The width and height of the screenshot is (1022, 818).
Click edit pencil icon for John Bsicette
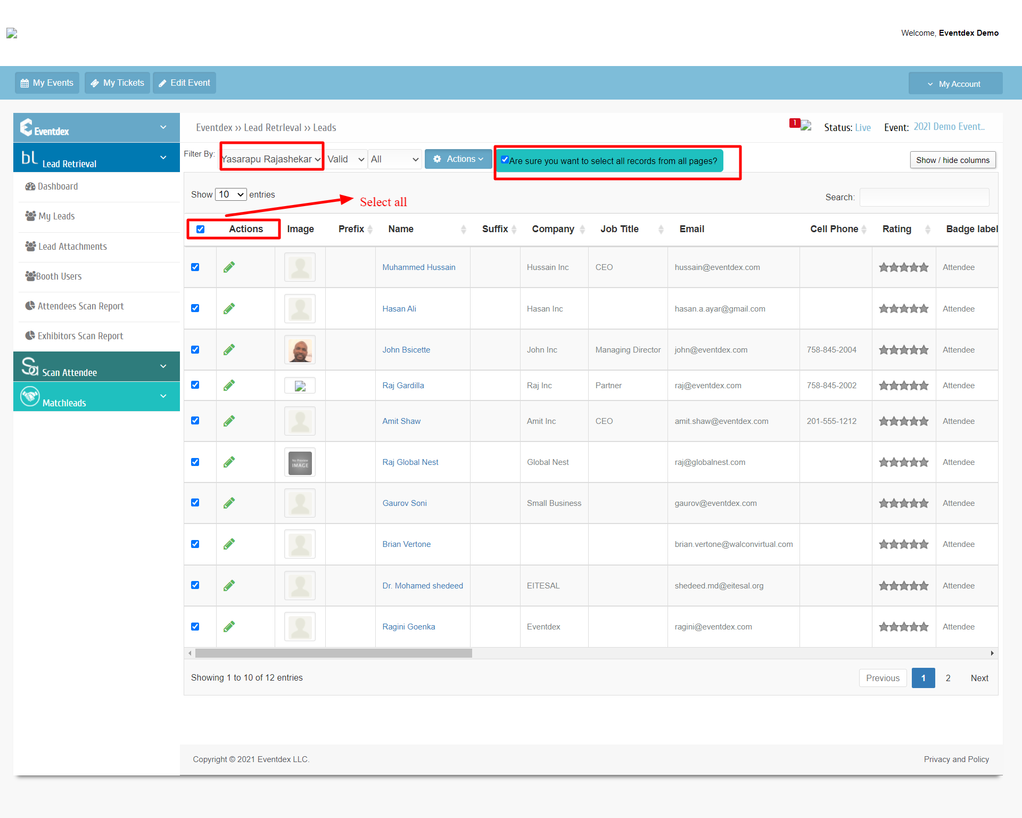229,350
